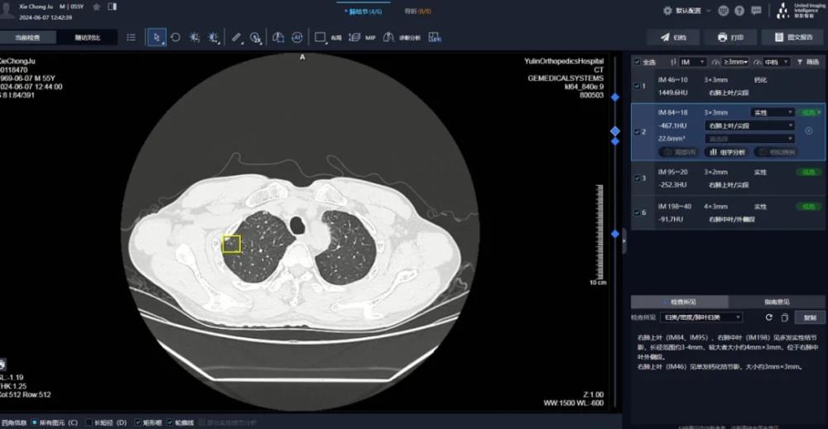Screen dimensions: 828x429
Task: Click the list view icon in toolbar
Action: (x=131, y=37)
